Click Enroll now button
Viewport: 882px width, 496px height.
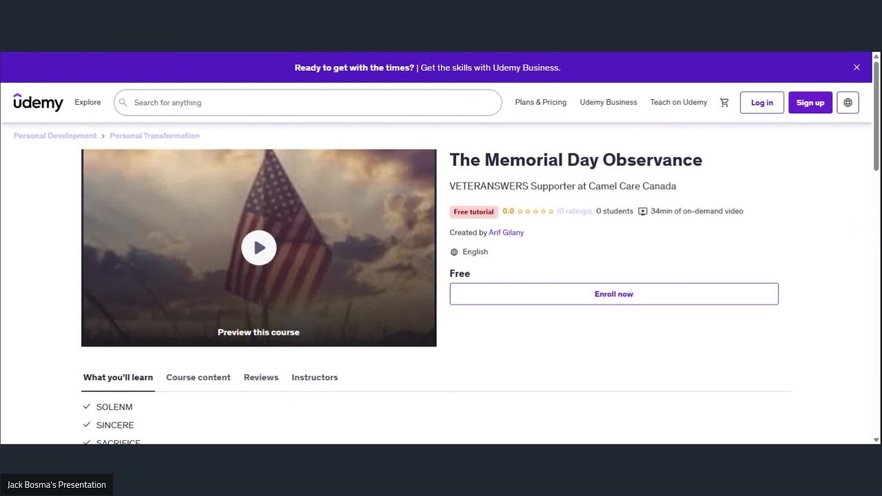click(x=614, y=294)
